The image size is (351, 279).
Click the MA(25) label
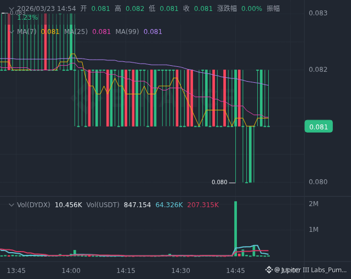coord(76,32)
